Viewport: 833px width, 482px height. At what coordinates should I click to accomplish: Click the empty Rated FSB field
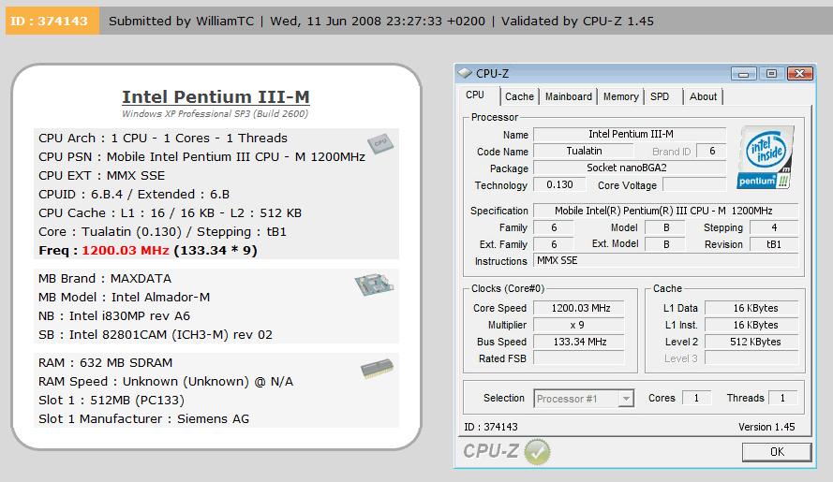579,358
